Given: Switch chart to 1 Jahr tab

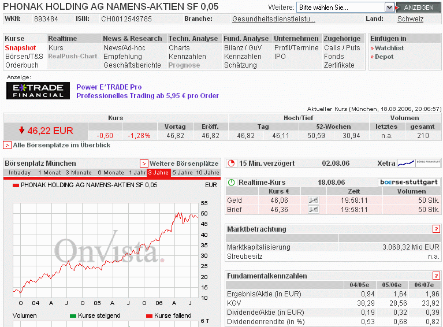Looking at the screenshot, I should [137, 173].
